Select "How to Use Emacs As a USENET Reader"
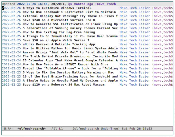 pyautogui.click(x=65, y=64)
